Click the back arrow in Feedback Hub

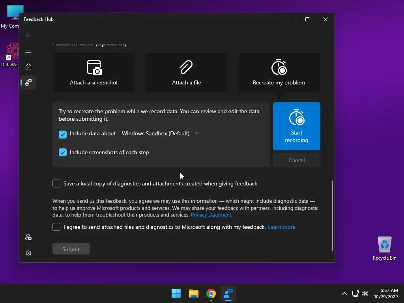28,35
